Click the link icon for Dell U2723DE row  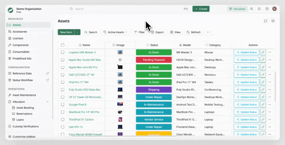pyautogui.click(x=263, y=75)
